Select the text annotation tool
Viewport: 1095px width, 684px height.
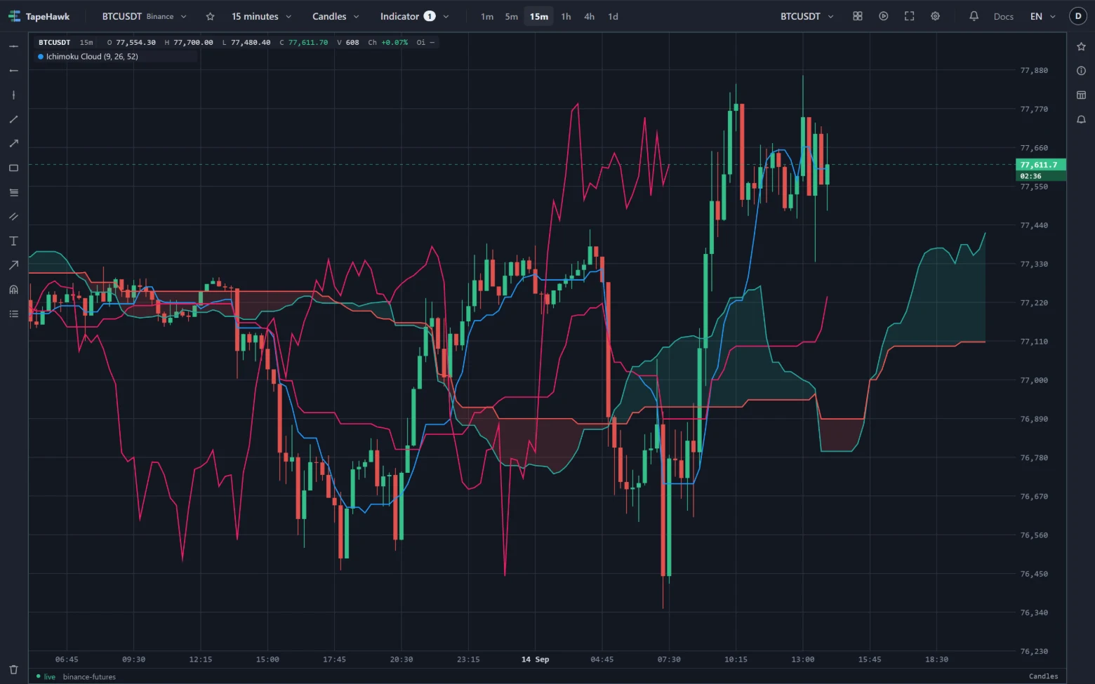coord(13,241)
